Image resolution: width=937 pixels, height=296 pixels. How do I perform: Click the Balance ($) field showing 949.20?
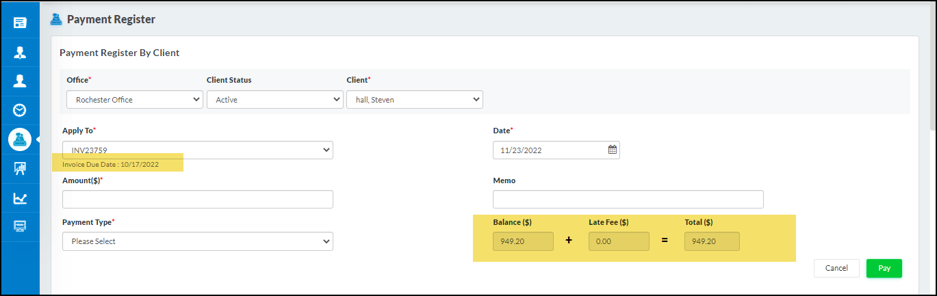[x=523, y=241]
